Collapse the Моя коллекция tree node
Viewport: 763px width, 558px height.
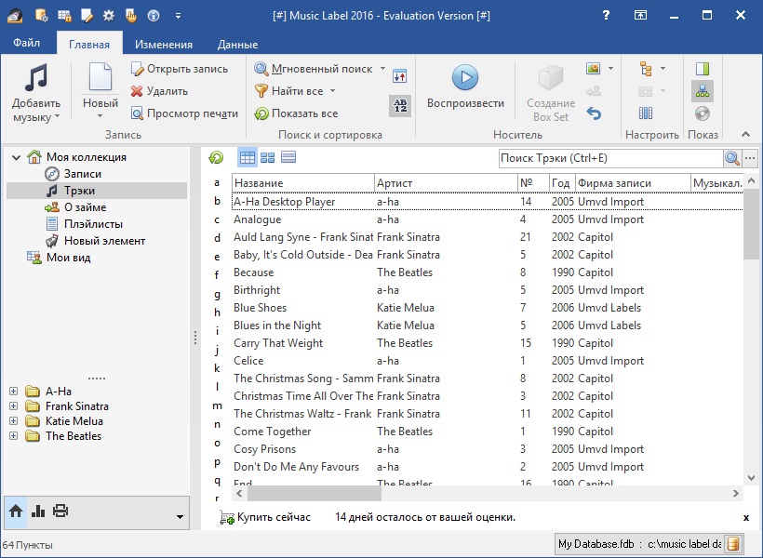pos(16,157)
